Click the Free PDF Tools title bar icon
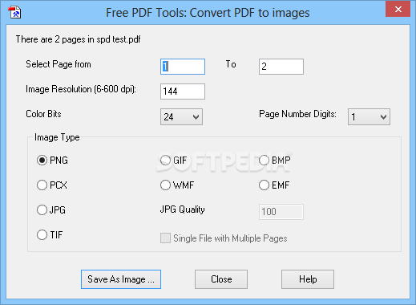 14,12
